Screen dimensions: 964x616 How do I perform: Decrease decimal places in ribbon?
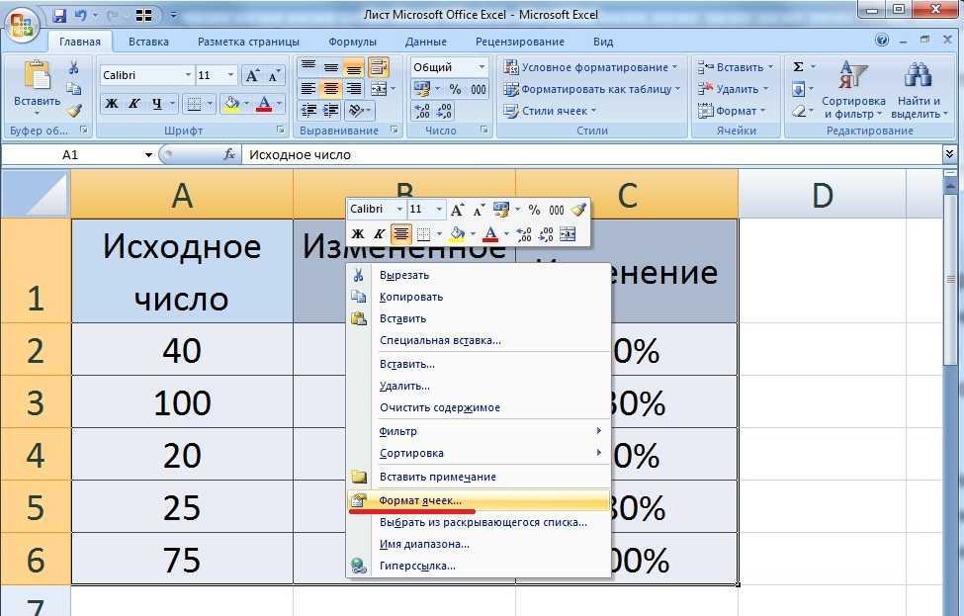tap(445, 111)
